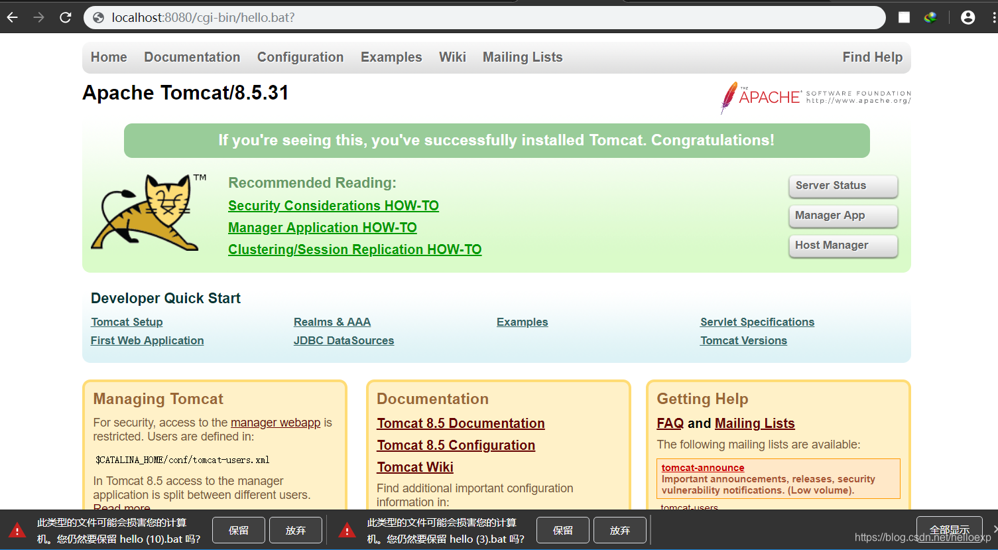
Task: Click the browser forward arrow
Action: click(38, 17)
